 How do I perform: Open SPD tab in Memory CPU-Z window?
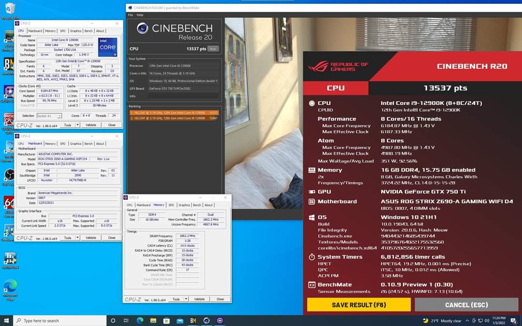(171, 205)
